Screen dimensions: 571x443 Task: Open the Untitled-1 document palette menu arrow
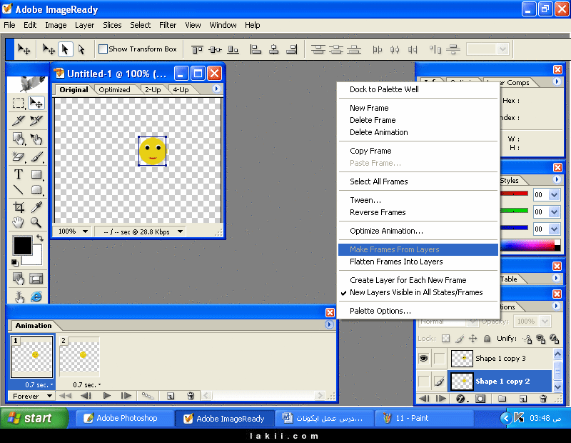(216, 89)
